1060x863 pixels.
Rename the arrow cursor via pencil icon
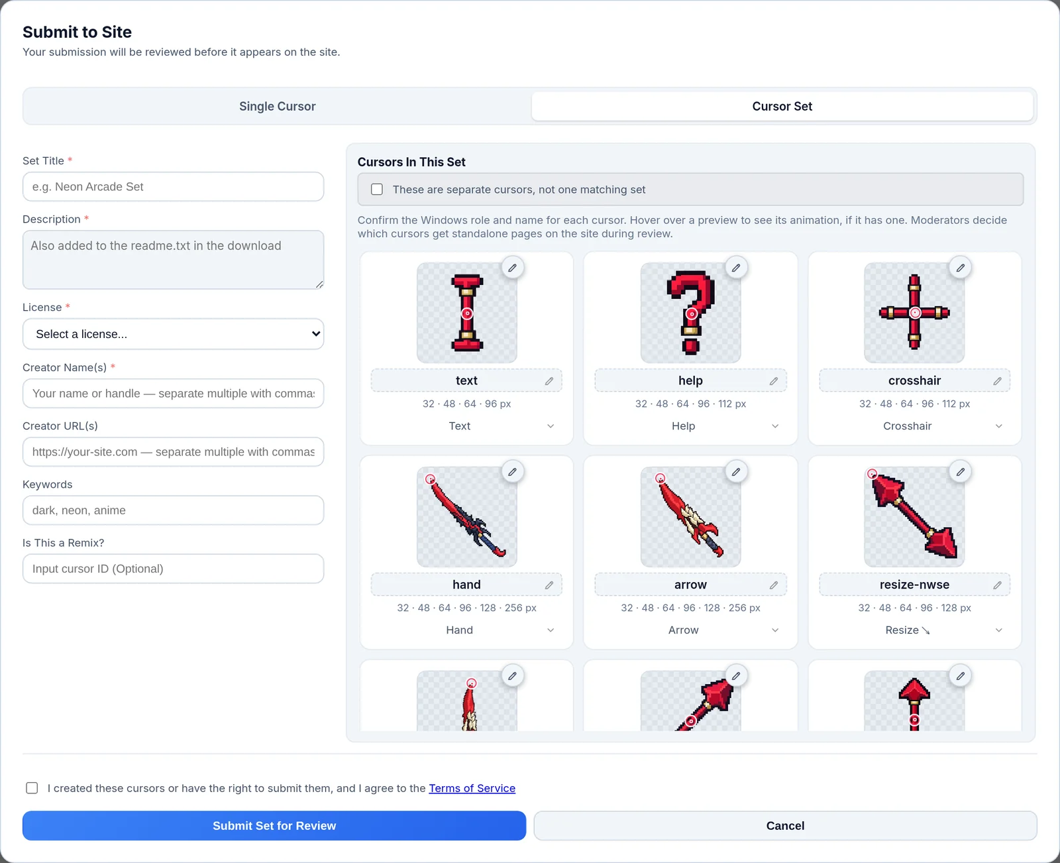[773, 585]
